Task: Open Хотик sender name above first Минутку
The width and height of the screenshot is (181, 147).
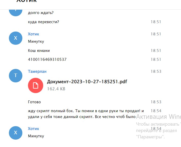Action: click(x=34, y=34)
